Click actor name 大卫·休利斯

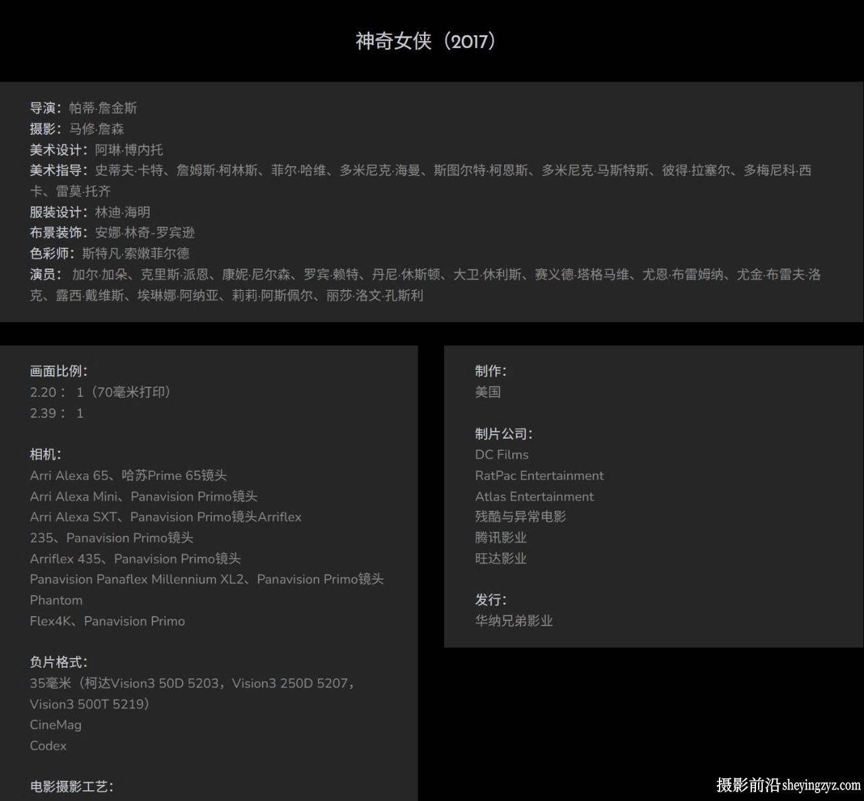[487, 274]
